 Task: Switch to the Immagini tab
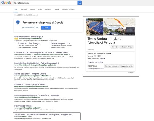tap(23, 9)
